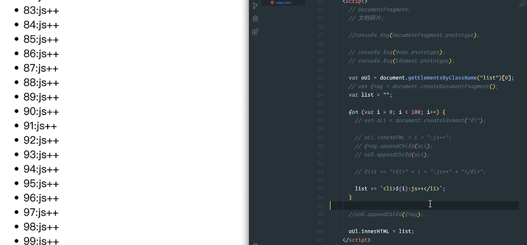This screenshot has width=527, height=245.
Task: Click the commented oUl.appendChild(frag) line
Action: pos(386,214)
